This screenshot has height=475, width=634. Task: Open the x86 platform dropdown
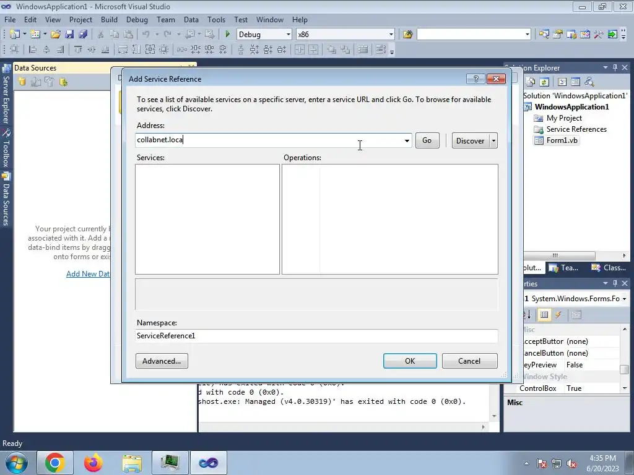(x=391, y=35)
